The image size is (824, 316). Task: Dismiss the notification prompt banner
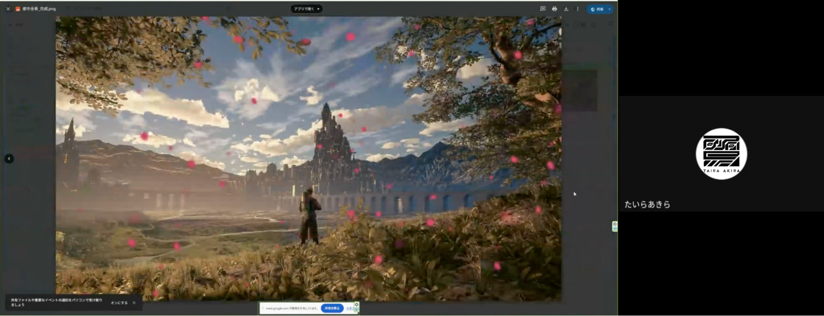tap(134, 303)
